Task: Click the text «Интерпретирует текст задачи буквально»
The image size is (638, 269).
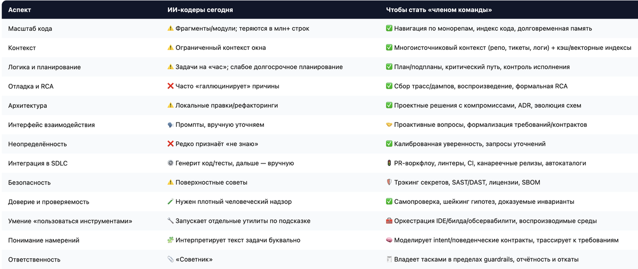Action: [239, 240]
